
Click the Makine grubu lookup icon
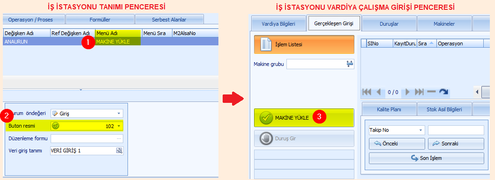[350, 64]
